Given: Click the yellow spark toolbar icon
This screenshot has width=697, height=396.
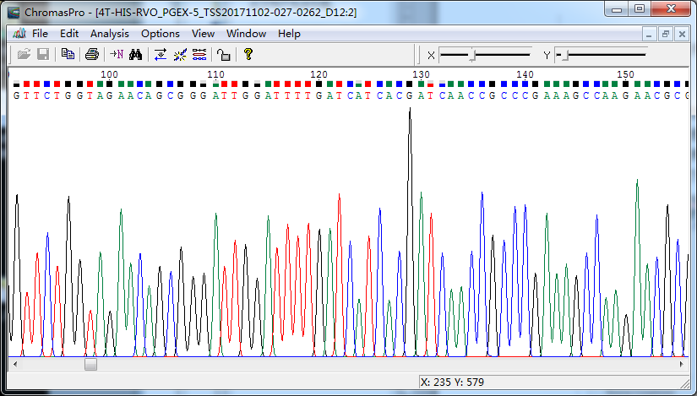Looking at the screenshot, I should (x=180, y=54).
